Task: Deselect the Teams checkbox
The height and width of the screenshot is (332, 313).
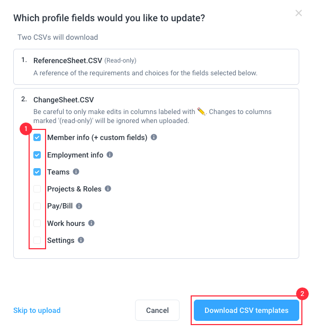Action: 37,172
